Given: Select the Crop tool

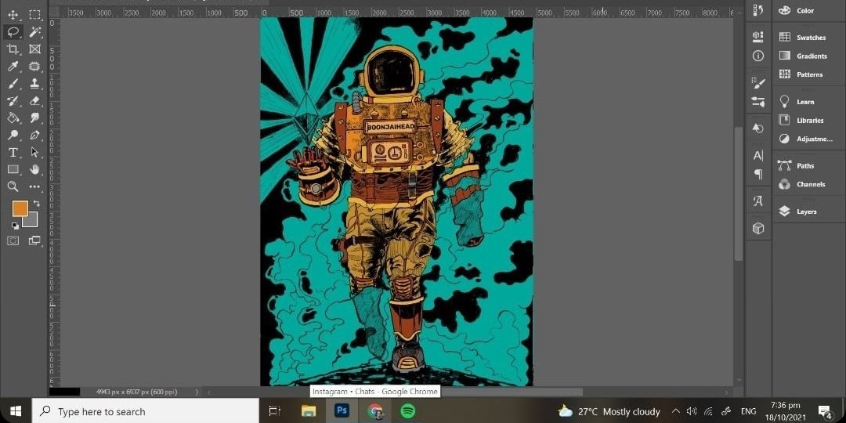Looking at the screenshot, I should click(x=13, y=49).
